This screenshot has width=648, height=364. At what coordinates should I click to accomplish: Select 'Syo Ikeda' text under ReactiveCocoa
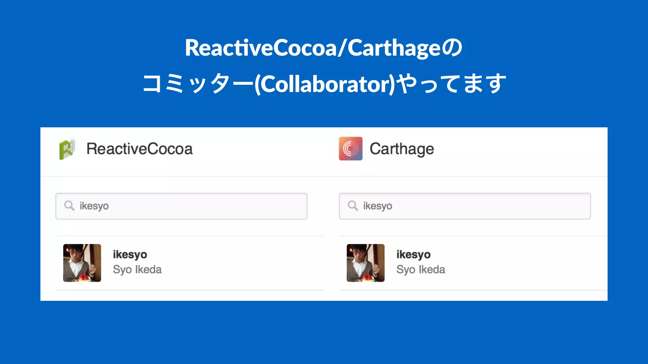pyautogui.click(x=137, y=270)
